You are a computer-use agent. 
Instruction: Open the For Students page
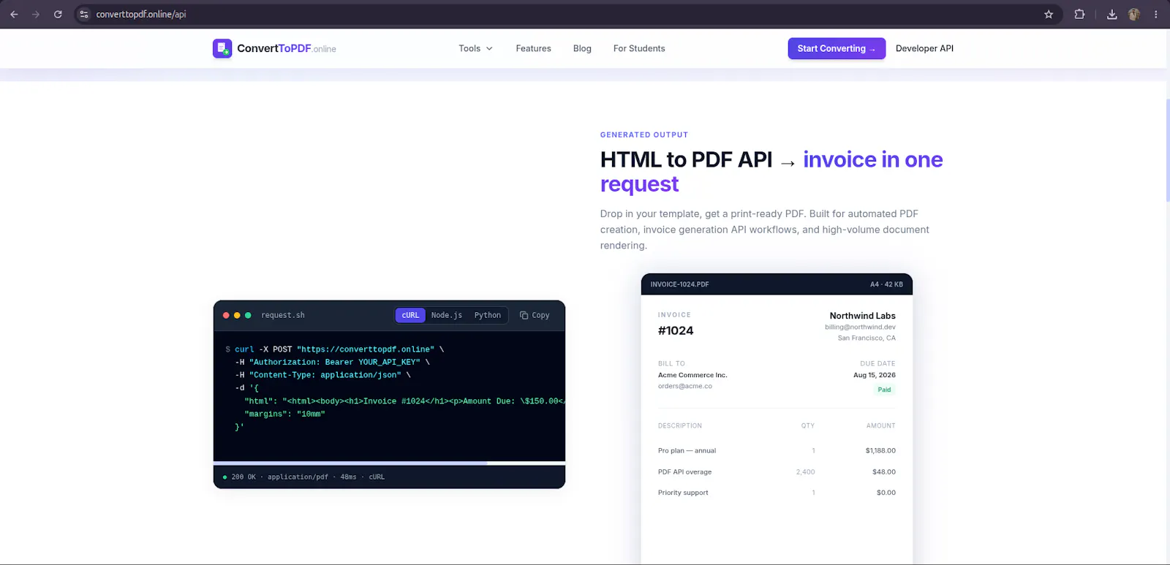coord(639,48)
